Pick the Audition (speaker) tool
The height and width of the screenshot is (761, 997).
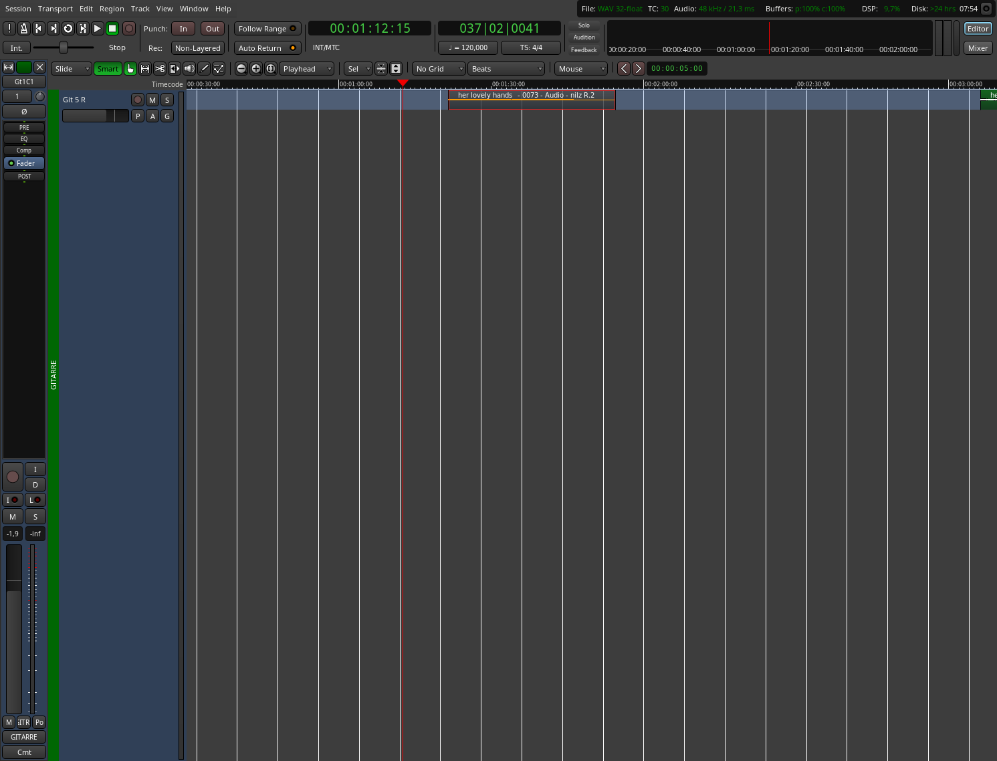point(189,69)
